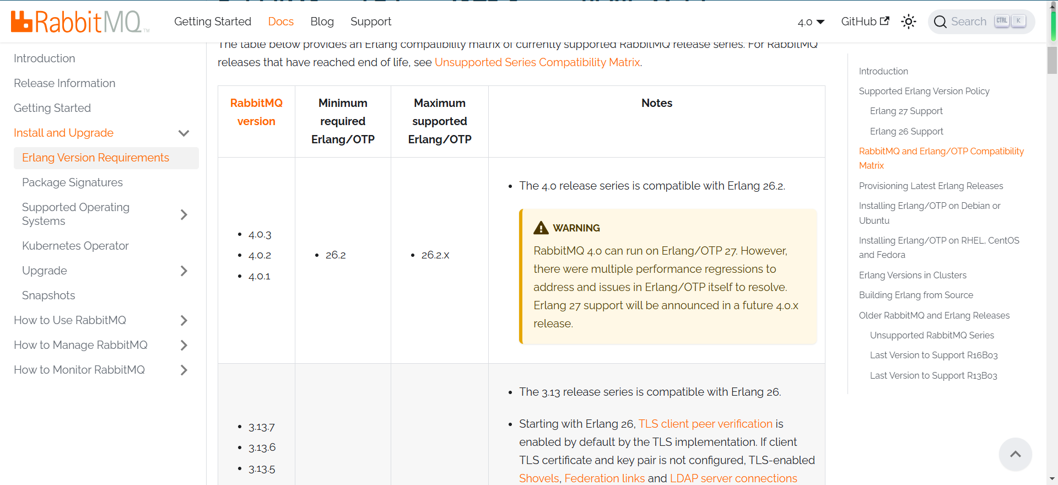Open the Blog page
1058x485 pixels.
click(x=322, y=21)
